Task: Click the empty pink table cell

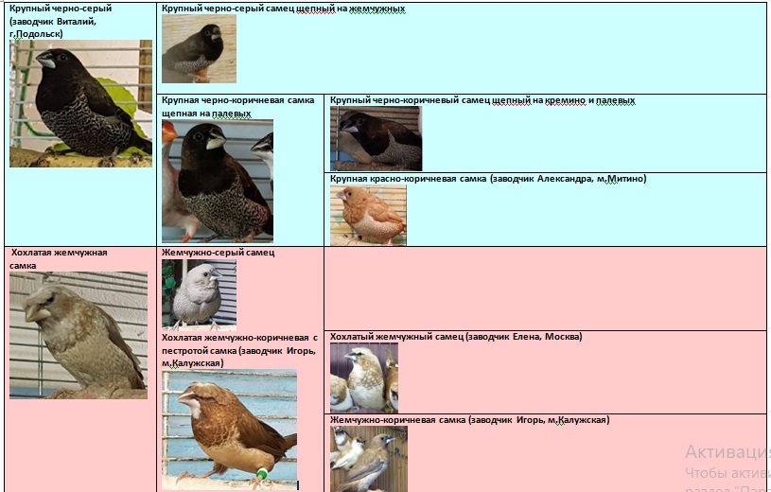Action: click(545, 288)
